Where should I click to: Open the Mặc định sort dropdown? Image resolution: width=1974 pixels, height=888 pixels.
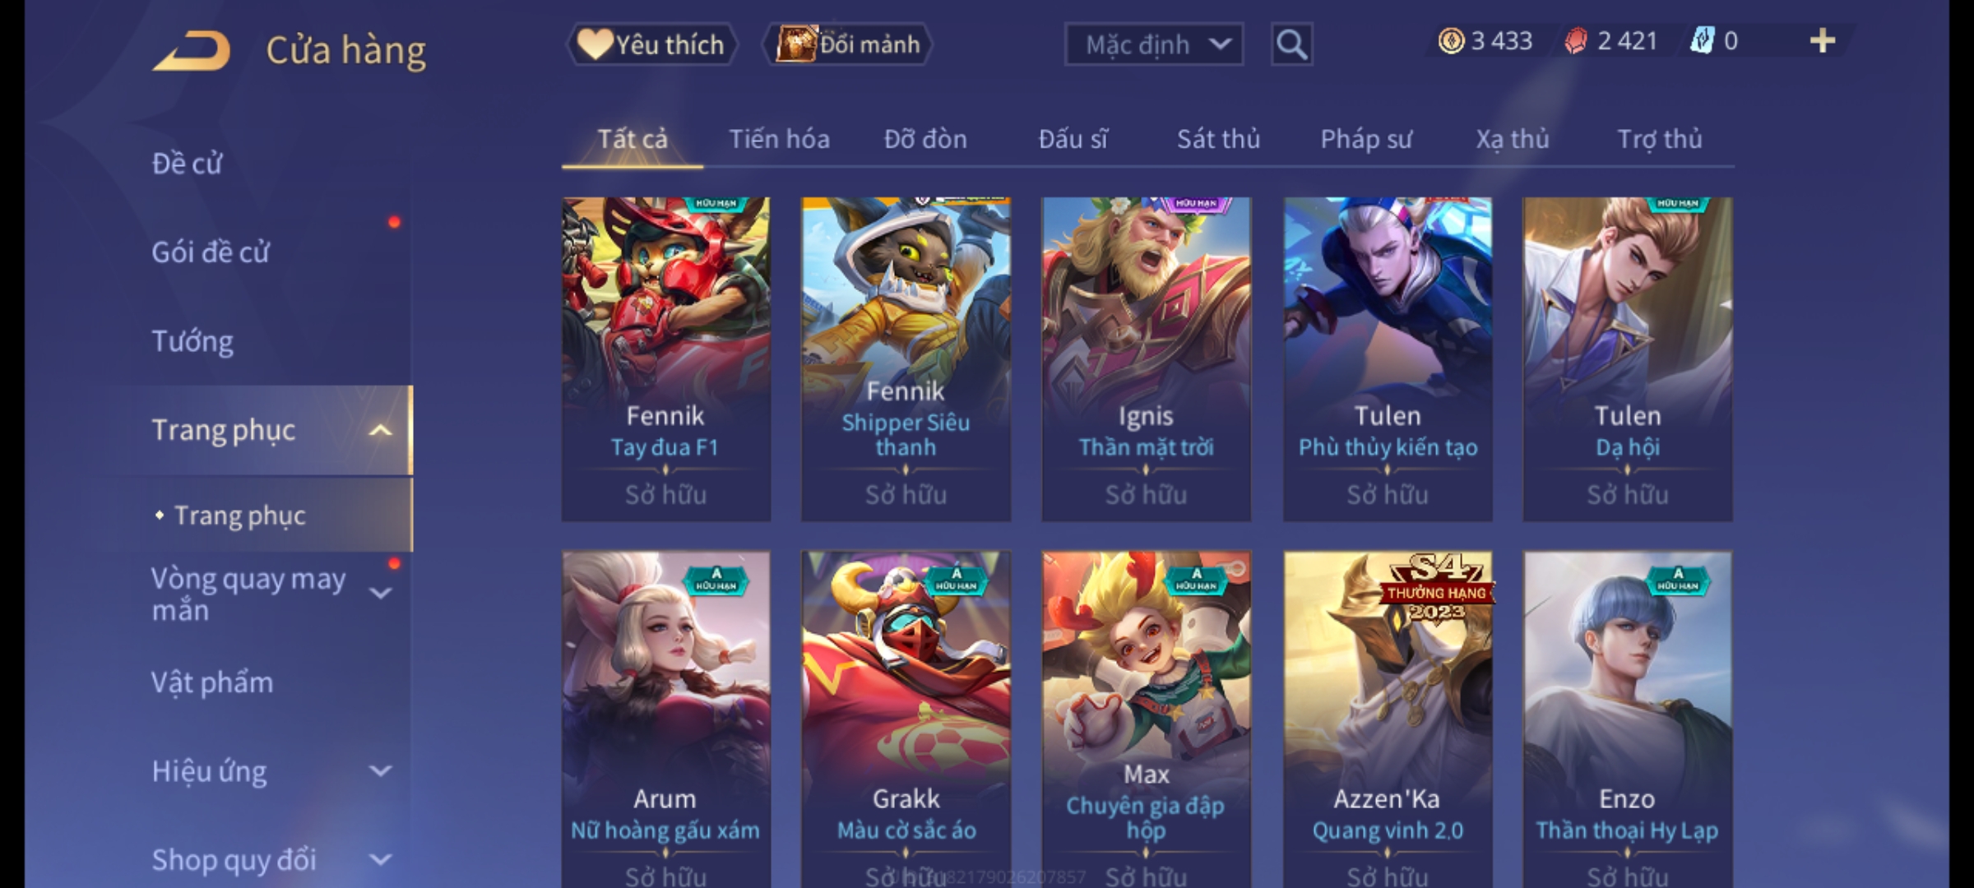[x=1154, y=44]
